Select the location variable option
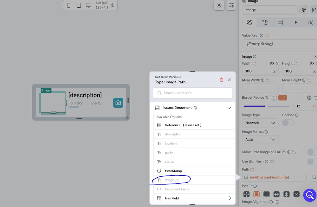The image size is (317, 207). coord(194,143)
